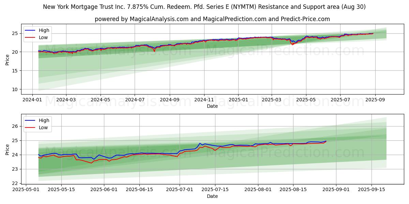409x204 pixels.
Task: Click the 'powered by MagicalAnalysis.com' subtitle
Action: tap(212, 19)
